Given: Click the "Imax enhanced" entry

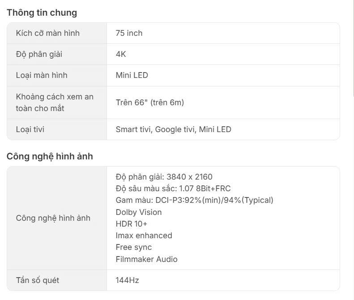Looking at the screenshot, I should coord(144,236).
